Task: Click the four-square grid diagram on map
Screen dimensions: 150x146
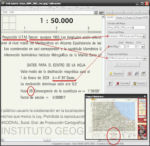Action: 9,23
